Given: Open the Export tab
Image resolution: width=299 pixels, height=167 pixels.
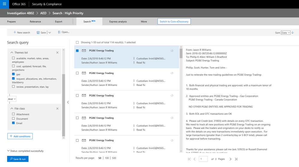Looking at the screenshot, I should (x=58, y=22).
